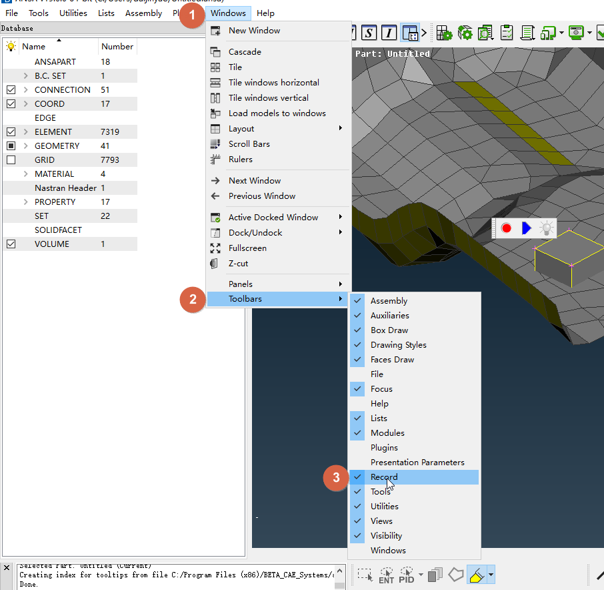
Task: Select Tile windows vertical
Action: pyautogui.click(x=279, y=98)
